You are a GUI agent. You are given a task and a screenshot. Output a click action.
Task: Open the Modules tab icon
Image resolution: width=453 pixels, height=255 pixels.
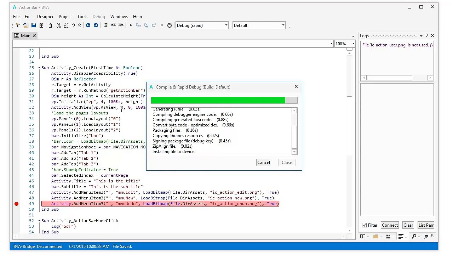point(388,237)
